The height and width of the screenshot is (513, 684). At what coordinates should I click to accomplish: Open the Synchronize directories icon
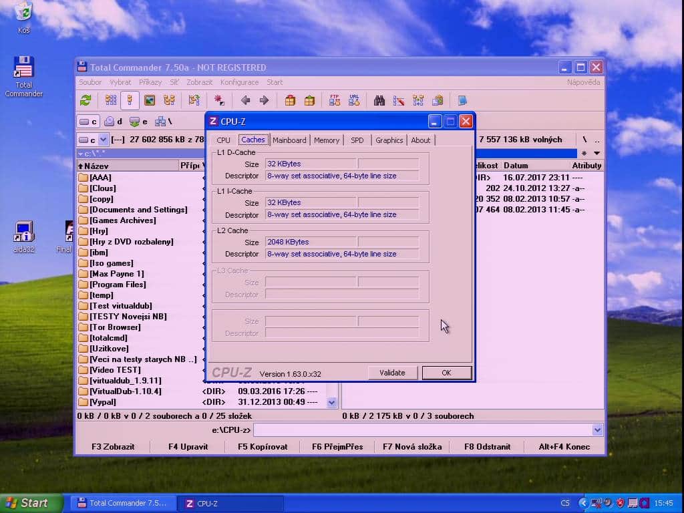[418, 101]
